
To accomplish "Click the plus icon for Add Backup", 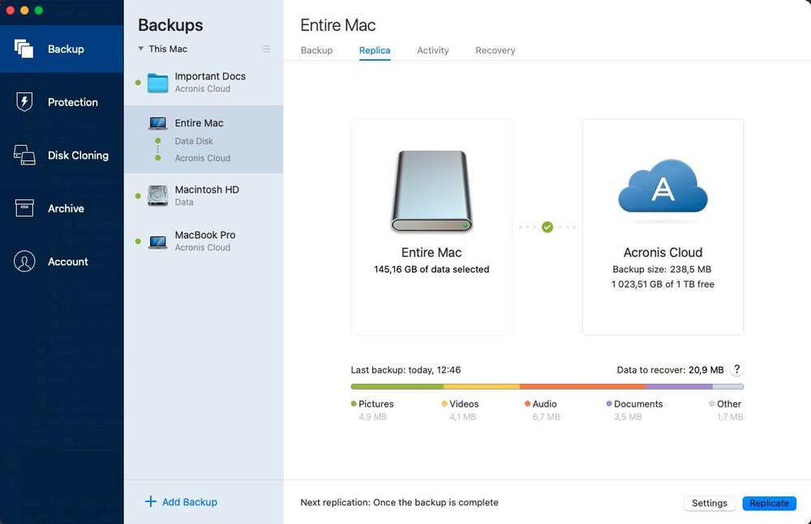I will (x=150, y=502).
